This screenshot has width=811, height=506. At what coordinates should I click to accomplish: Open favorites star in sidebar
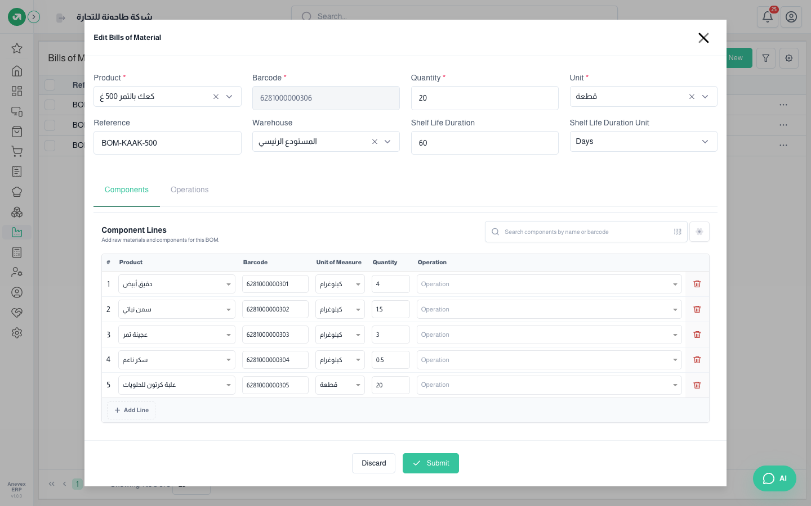pos(17,48)
